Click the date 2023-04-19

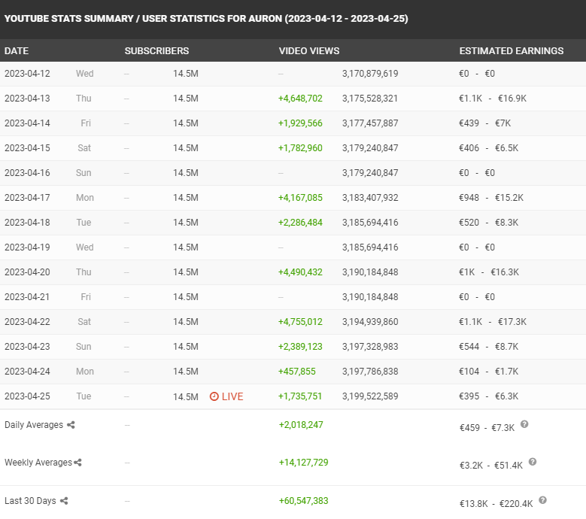tap(27, 247)
